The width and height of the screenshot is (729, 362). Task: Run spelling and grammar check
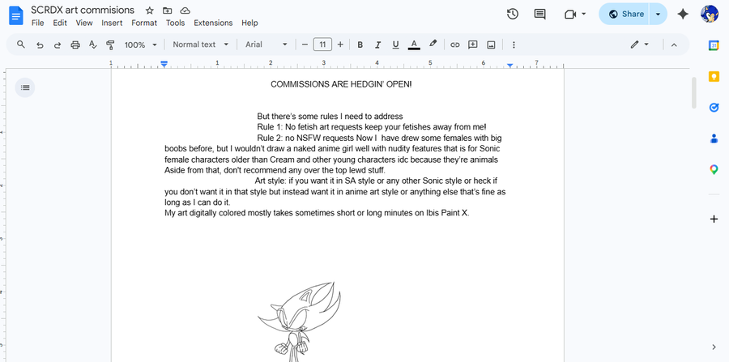click(93, 45)
